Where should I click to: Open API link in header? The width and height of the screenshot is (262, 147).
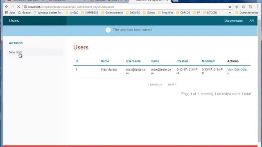pyautogui.click(x=252, y=21)
